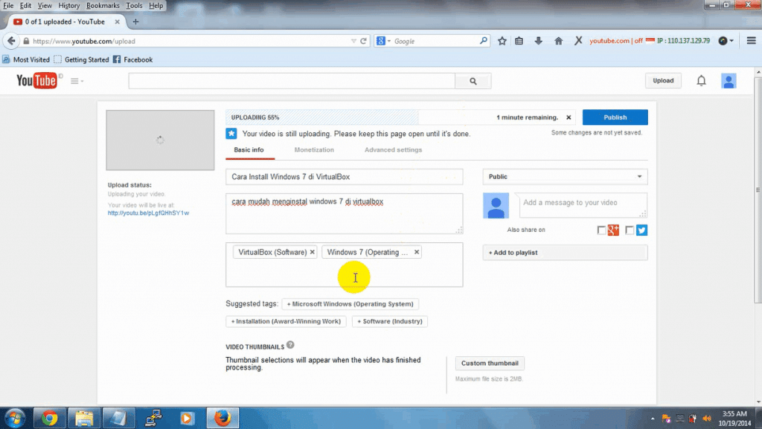Click the blue Publish button
The image size is (762, 429).
click(615, 117)
